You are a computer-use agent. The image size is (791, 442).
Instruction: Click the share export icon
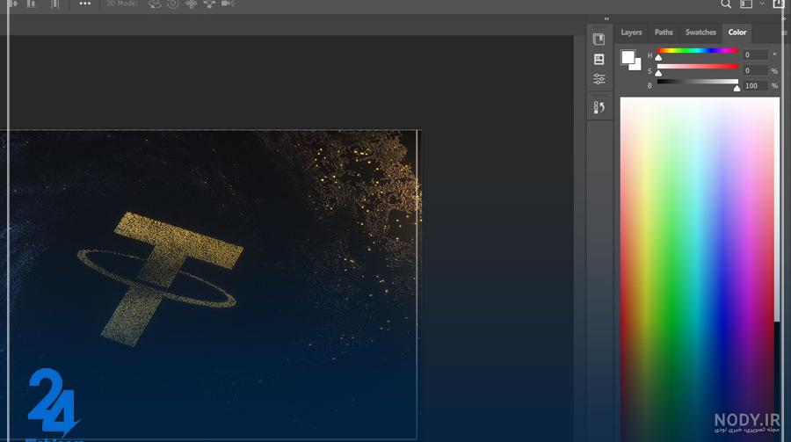click(779, 4)
